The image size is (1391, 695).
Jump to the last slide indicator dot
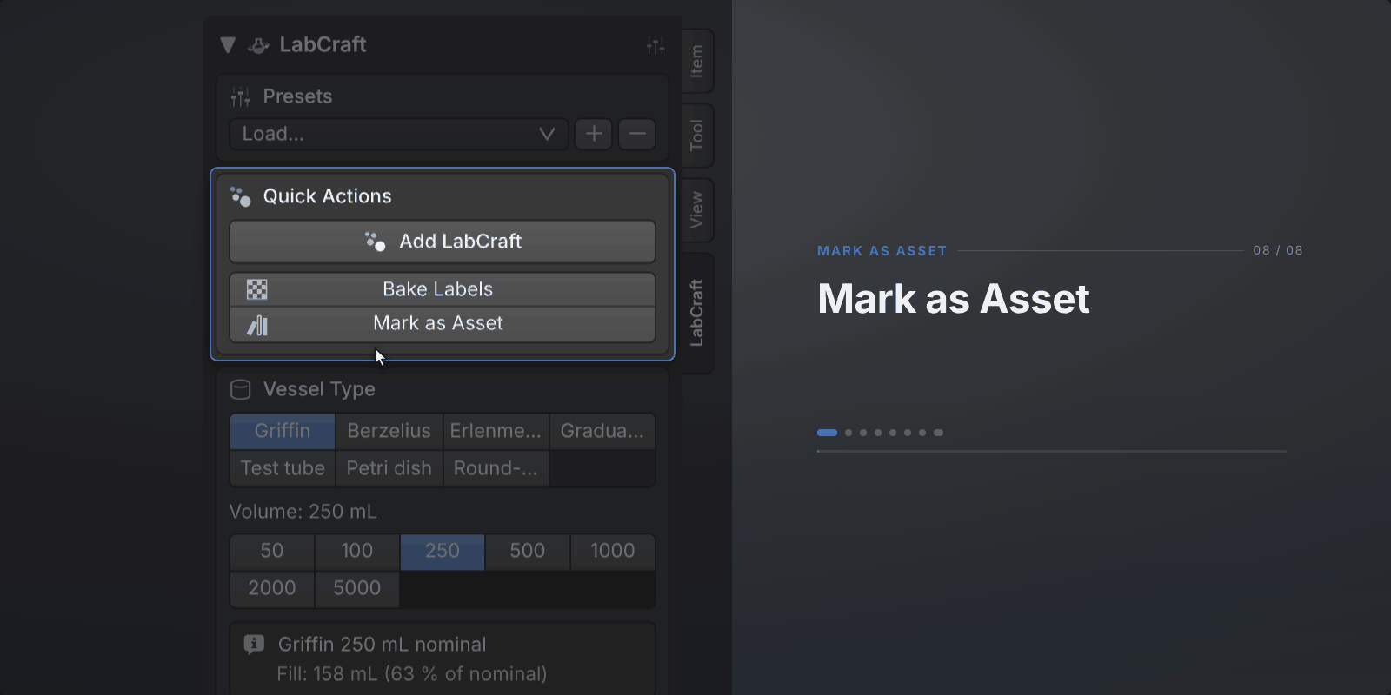[938, 433]
